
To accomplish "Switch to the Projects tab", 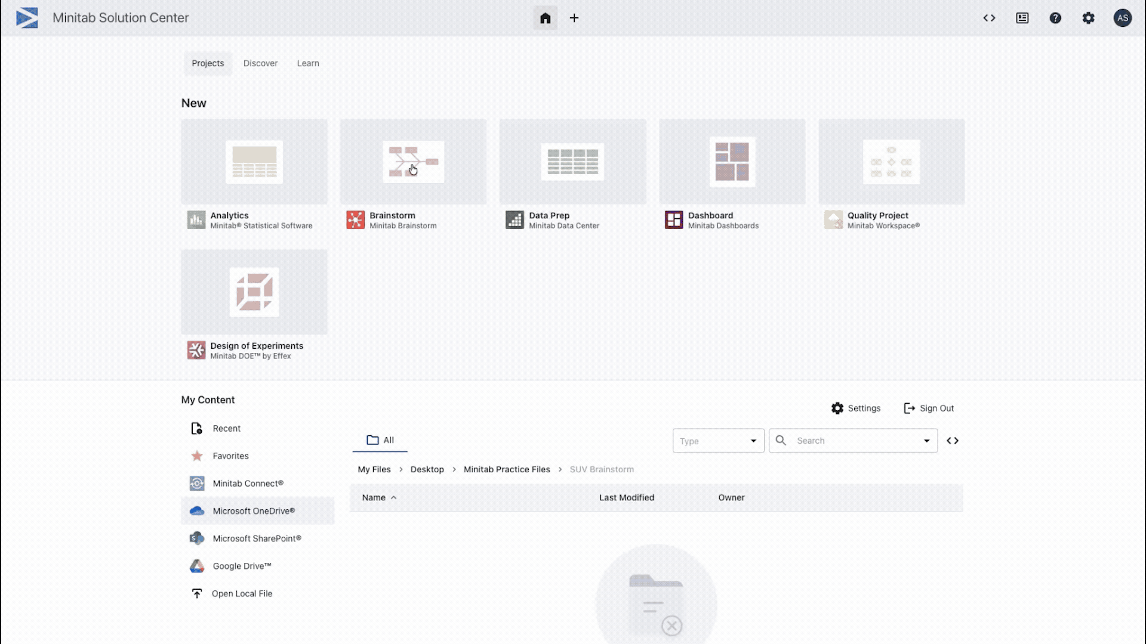I will pyautogui.click(x=208, y=63).
